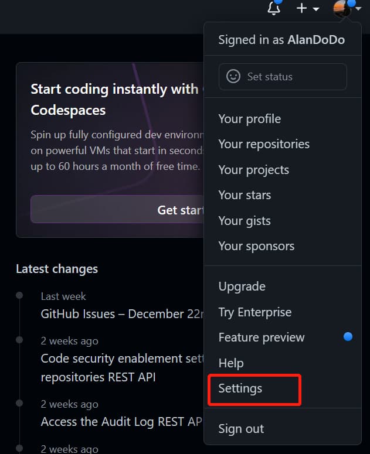Open Feature preview
This screenshot has height=454, width=370.
pos(262,337)
